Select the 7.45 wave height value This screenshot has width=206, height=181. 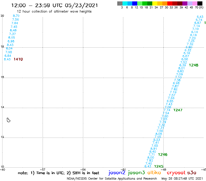[x=14, y=27]
